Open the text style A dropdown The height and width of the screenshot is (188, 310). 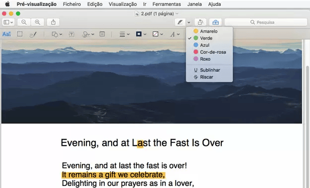pos(175,34)
